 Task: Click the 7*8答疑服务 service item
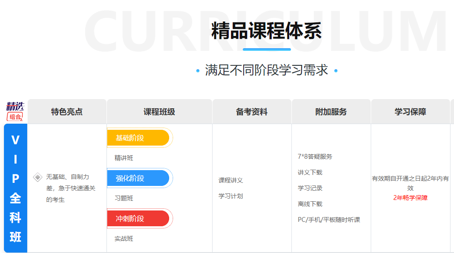pyautogui.click(x=315, y=157)
